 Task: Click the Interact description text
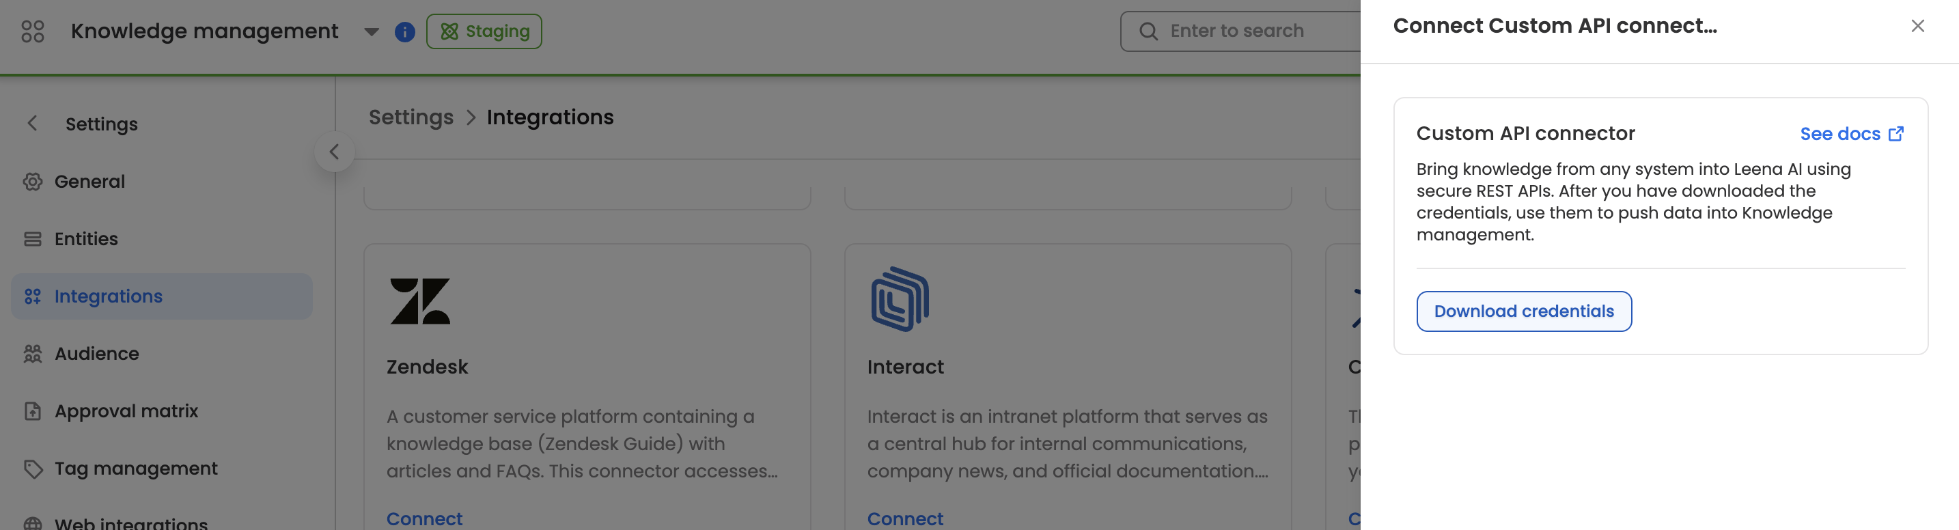click(1068, 443)
